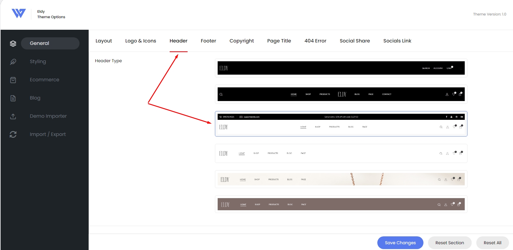Click the Styling pen icon
The image size is (513, 250).
[13, 62]
